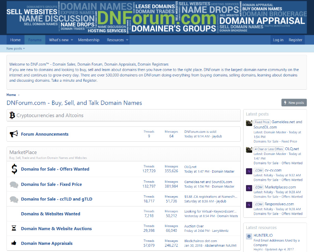This screenshot has width=314, height=252.
Task: Click the Fixed Price prefix tag
Action: [x=262, y=122]
